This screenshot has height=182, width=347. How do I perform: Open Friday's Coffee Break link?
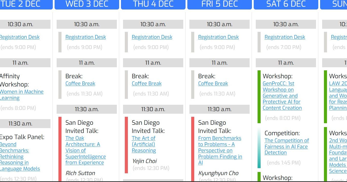[213, 83]
